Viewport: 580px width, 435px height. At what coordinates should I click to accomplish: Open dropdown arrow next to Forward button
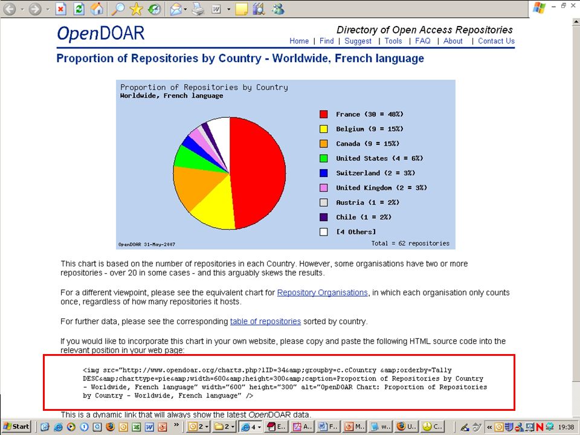tap(47, 9)
